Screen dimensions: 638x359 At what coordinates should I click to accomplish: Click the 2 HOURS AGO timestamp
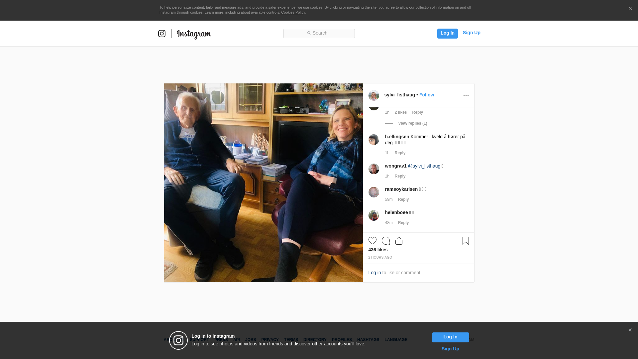click(380, 258)
